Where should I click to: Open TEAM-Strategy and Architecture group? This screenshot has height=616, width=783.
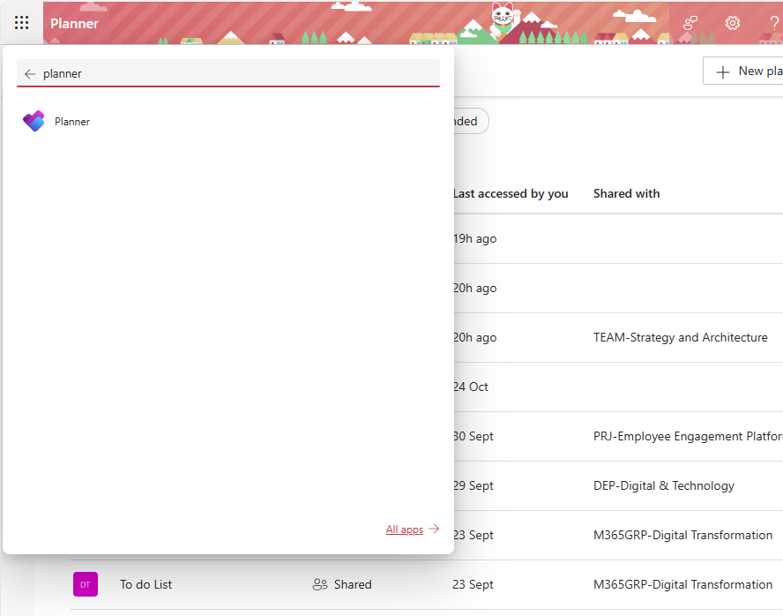[x=680, y=337]
